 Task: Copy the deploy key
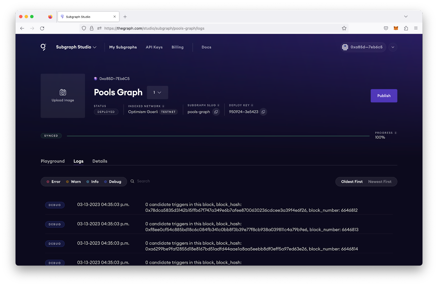pos(263,112)
